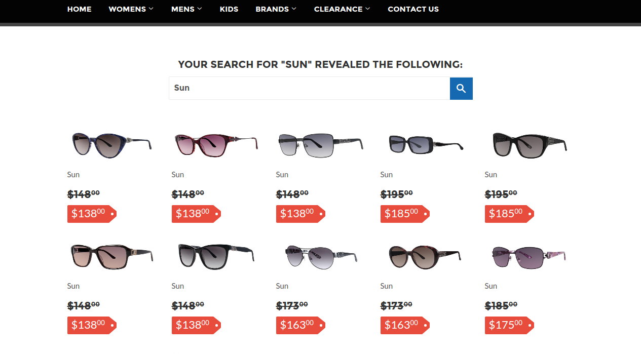Expand the Womens dropdown menu
The image size is (641, 354).
tap(131, 9)
